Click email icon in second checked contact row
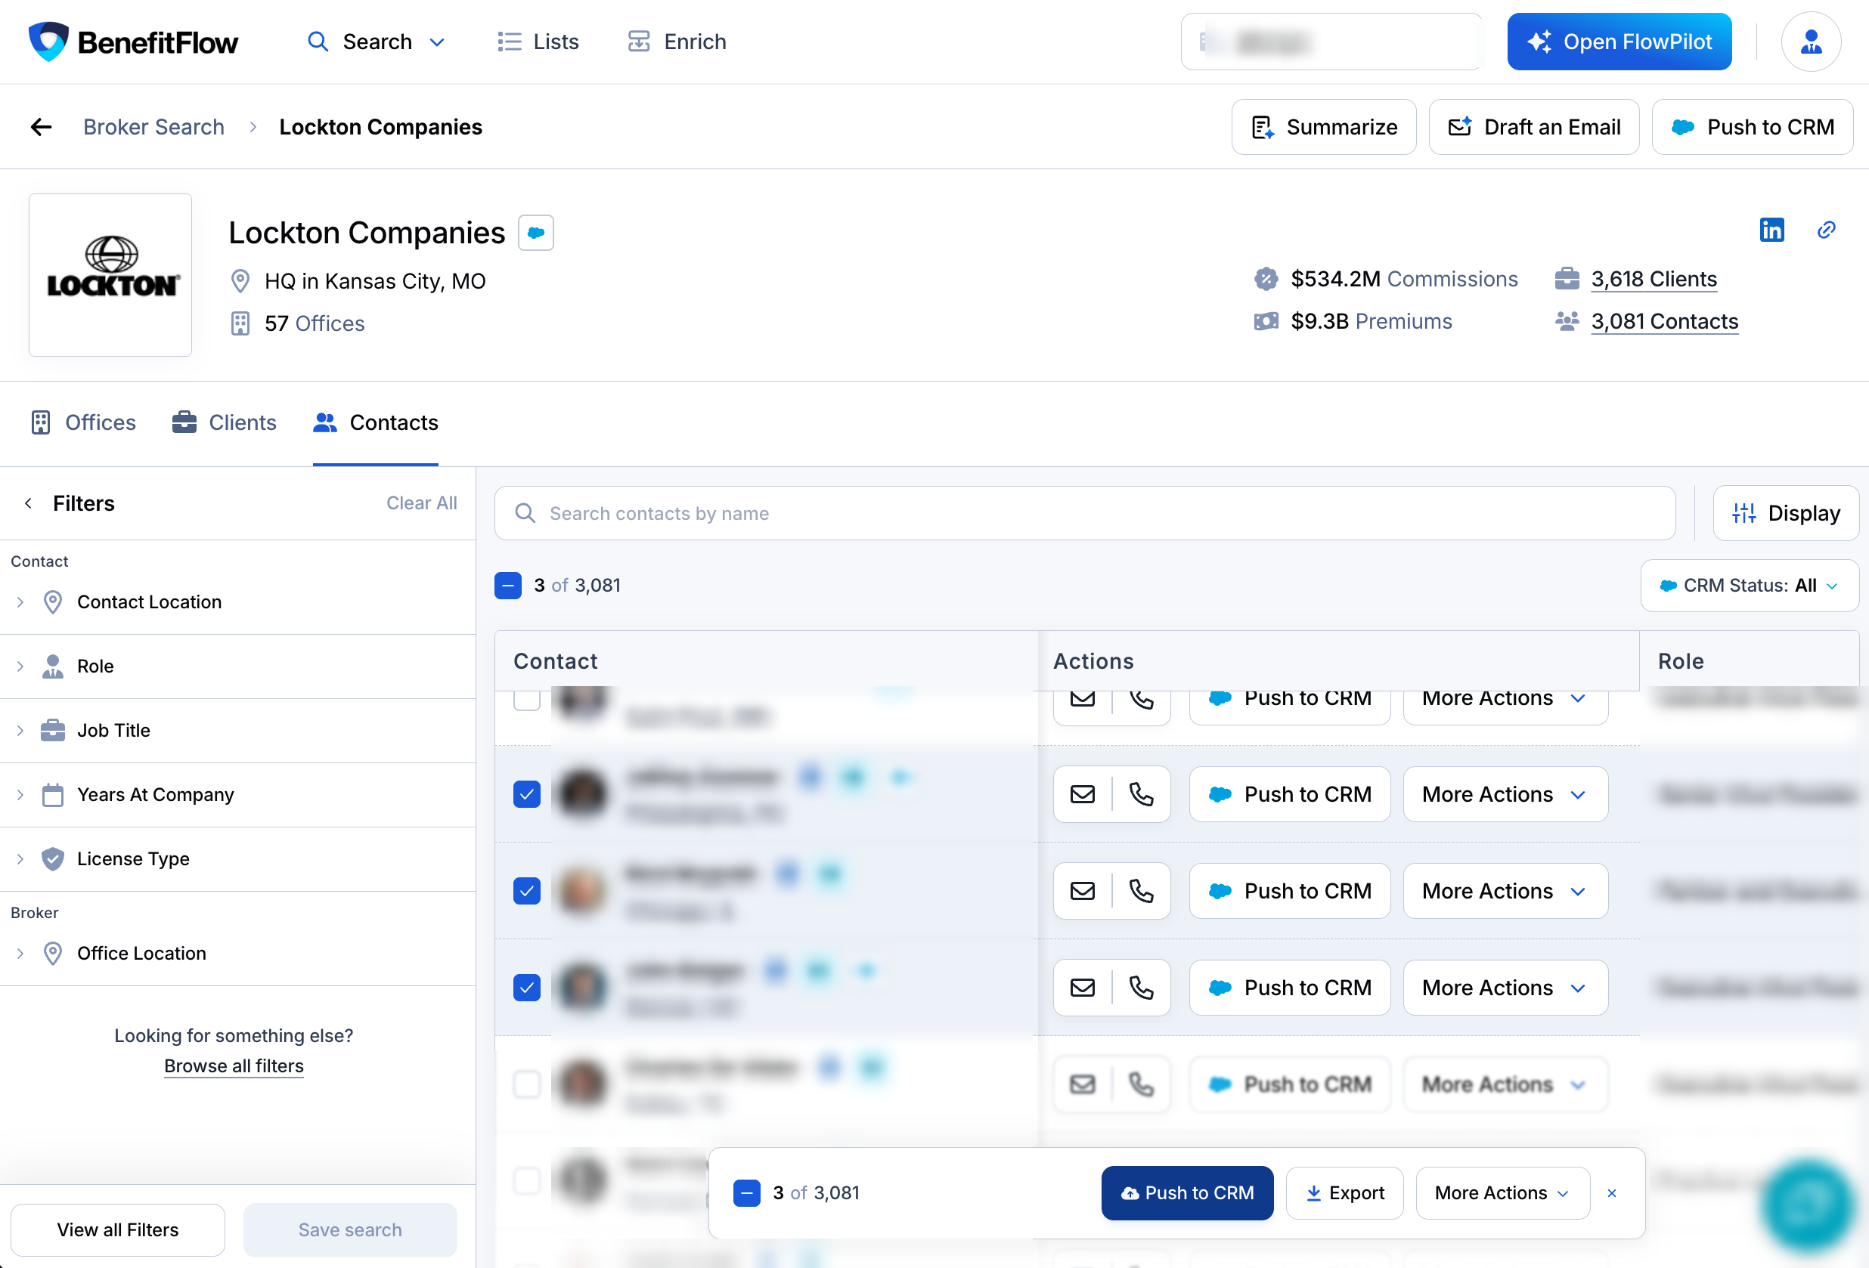 pyautogui.click(x=1083, y=891)
